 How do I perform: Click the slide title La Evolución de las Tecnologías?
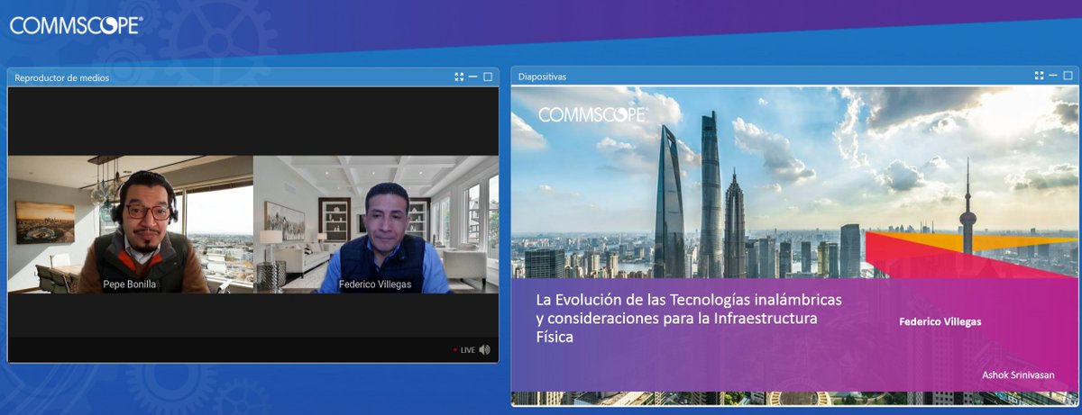(x=689, y=319)
